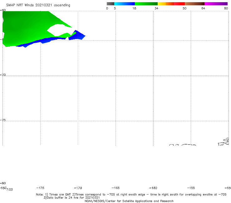
Task: Click the color bar label 18
Action: 134,8
